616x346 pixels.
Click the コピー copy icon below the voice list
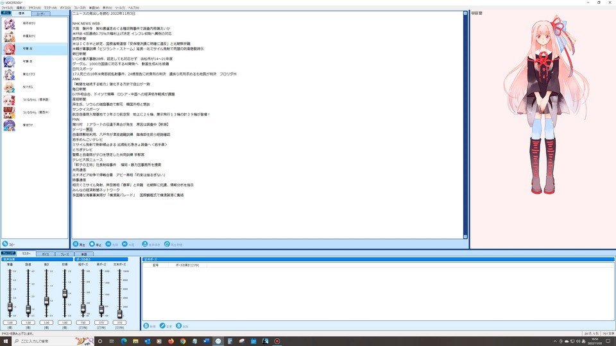[x=5, y=243]
